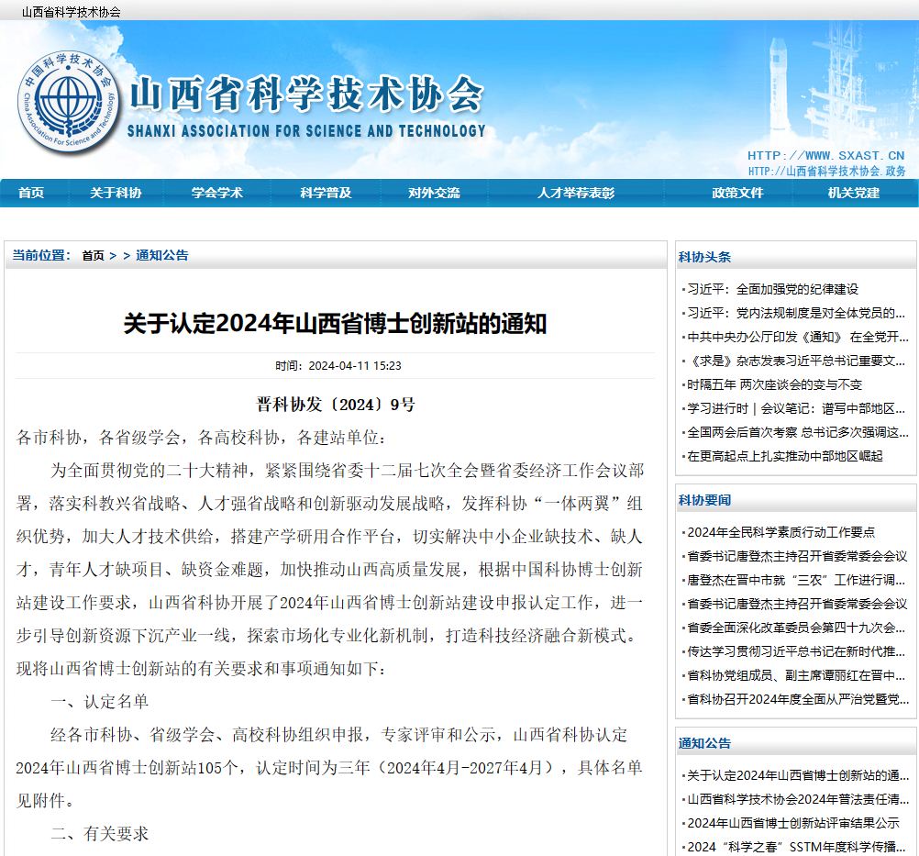Click the 首页 breadcrumb link
919x856 pixels.
pos(93,256)
